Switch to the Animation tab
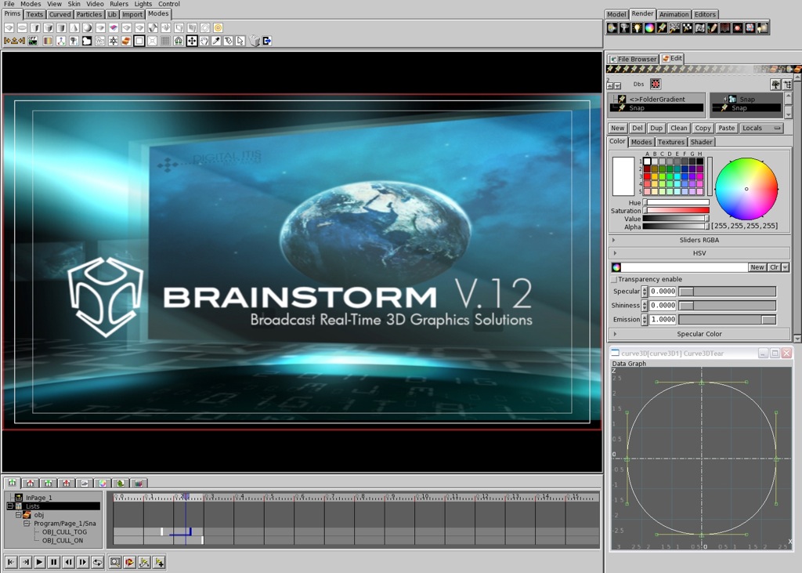Screen dimensions: 802x573 pos(674,14)
